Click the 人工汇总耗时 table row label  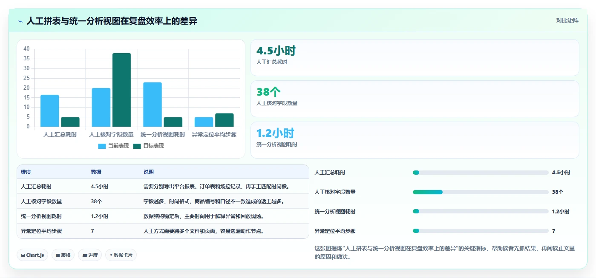[36, 187]
